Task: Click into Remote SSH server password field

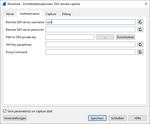Action: 90,30
